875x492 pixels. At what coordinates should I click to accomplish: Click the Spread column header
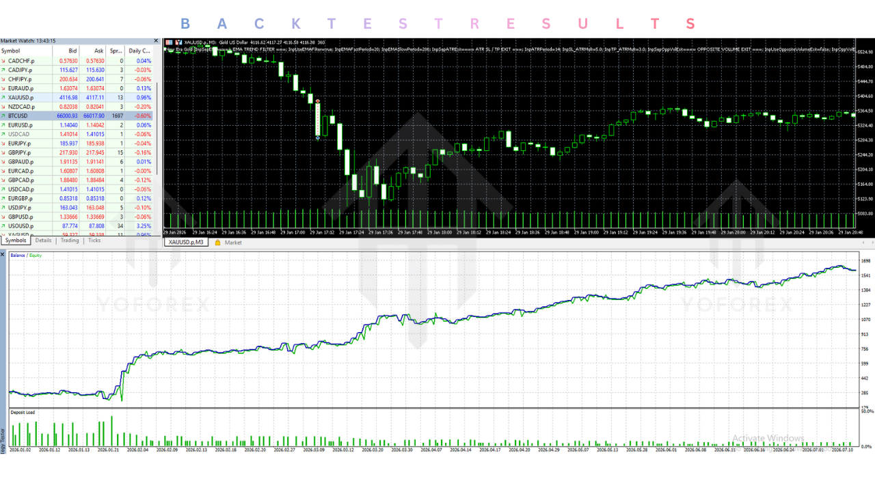[116, 51]
